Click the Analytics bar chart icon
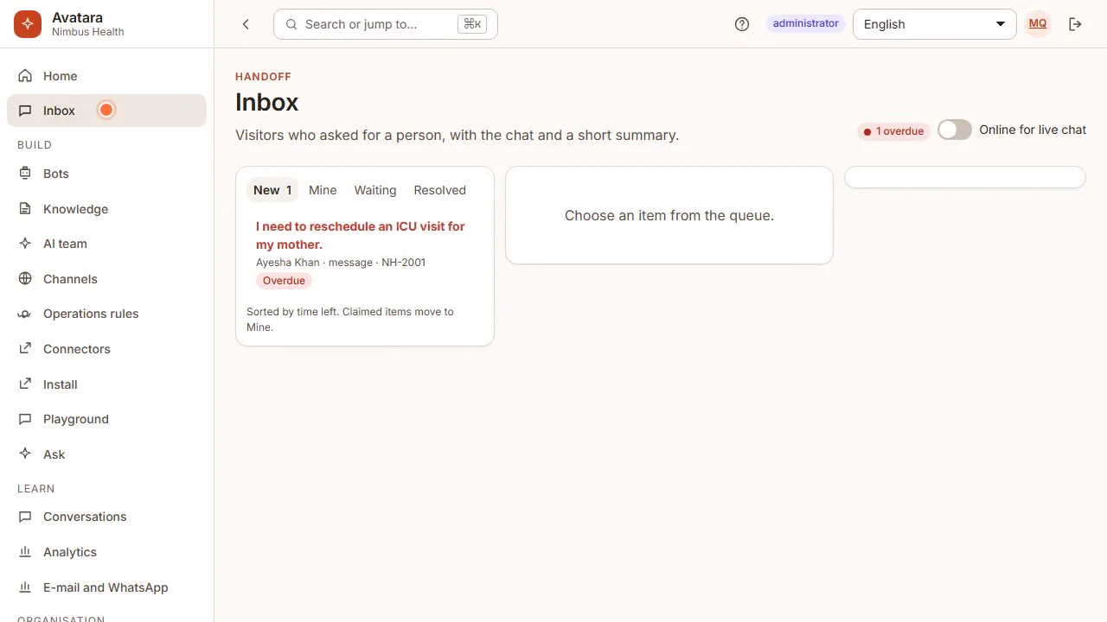The height and width of the screenshot is (622, 1107). pos(25,552)
